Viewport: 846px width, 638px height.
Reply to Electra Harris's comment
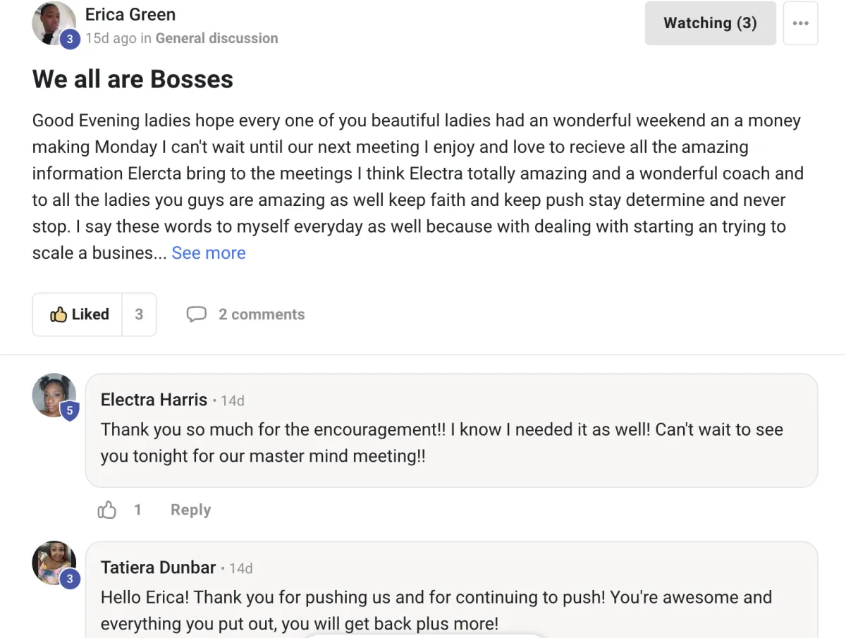click(190, 510)
